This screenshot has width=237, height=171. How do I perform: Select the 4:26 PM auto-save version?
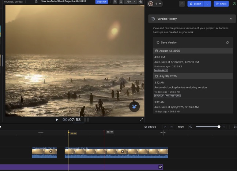pyautogui.click(x=193, y=63)
